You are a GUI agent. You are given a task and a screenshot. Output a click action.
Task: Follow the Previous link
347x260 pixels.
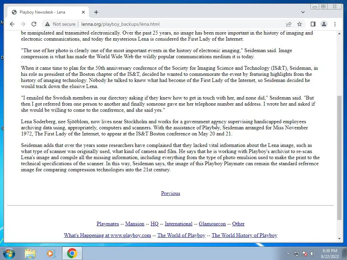pyautogui.click(x=170, y=193)
